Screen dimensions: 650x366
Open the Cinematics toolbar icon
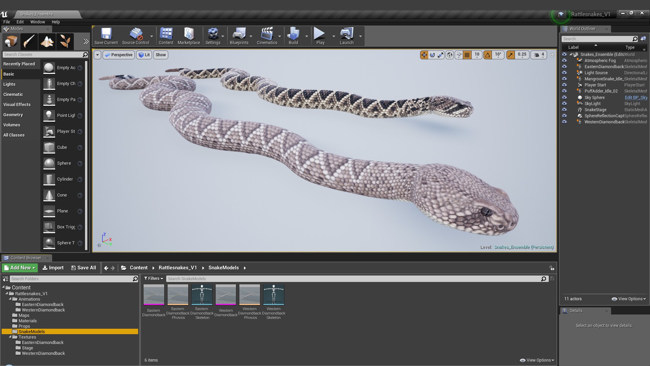tap(267, 36)
